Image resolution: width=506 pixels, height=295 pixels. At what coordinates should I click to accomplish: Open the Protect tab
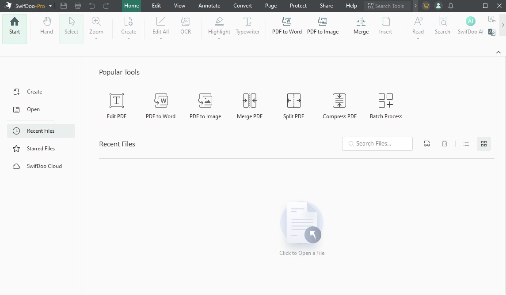pyautogui.click(x=298, y=6)
